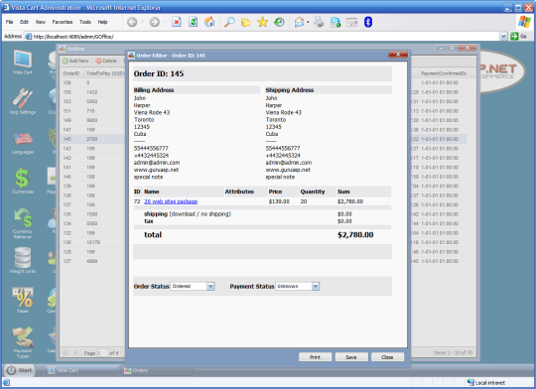Select order row 151 in Orders list

(x=92, y=111)
